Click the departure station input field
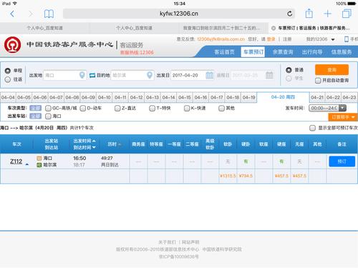The image size is (358, 268). 64,75
